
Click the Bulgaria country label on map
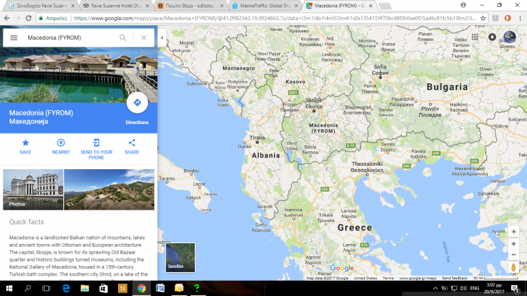point(447,87)
